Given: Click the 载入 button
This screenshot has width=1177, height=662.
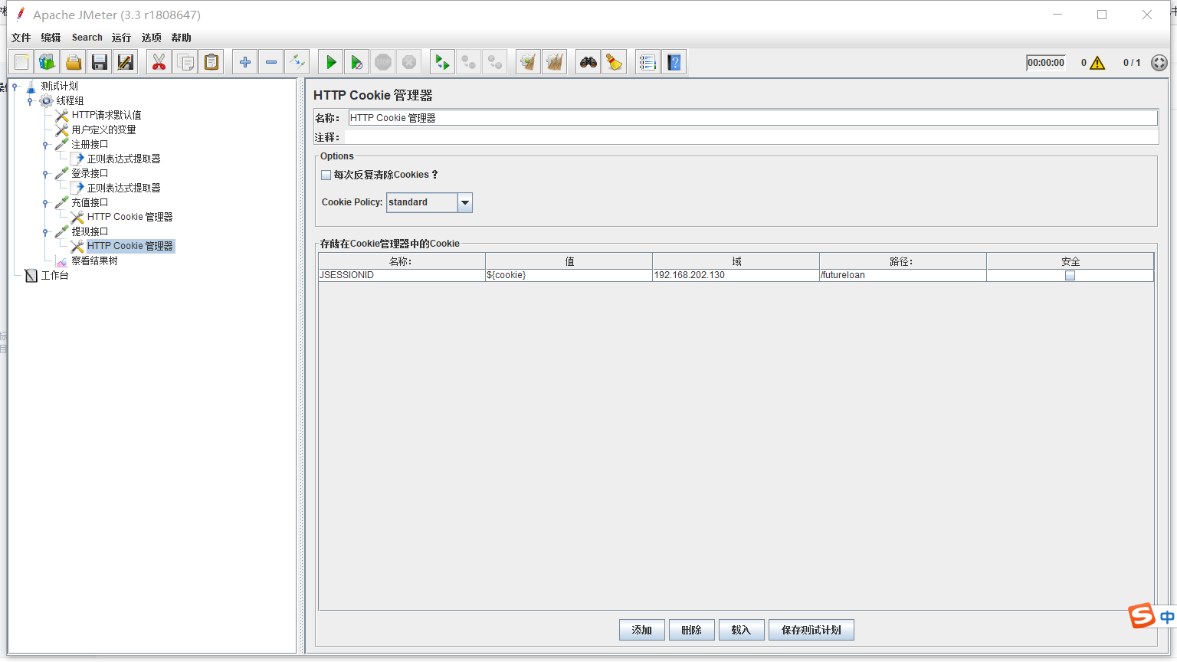Looking at the screenshot, I should tap(741, 630).
